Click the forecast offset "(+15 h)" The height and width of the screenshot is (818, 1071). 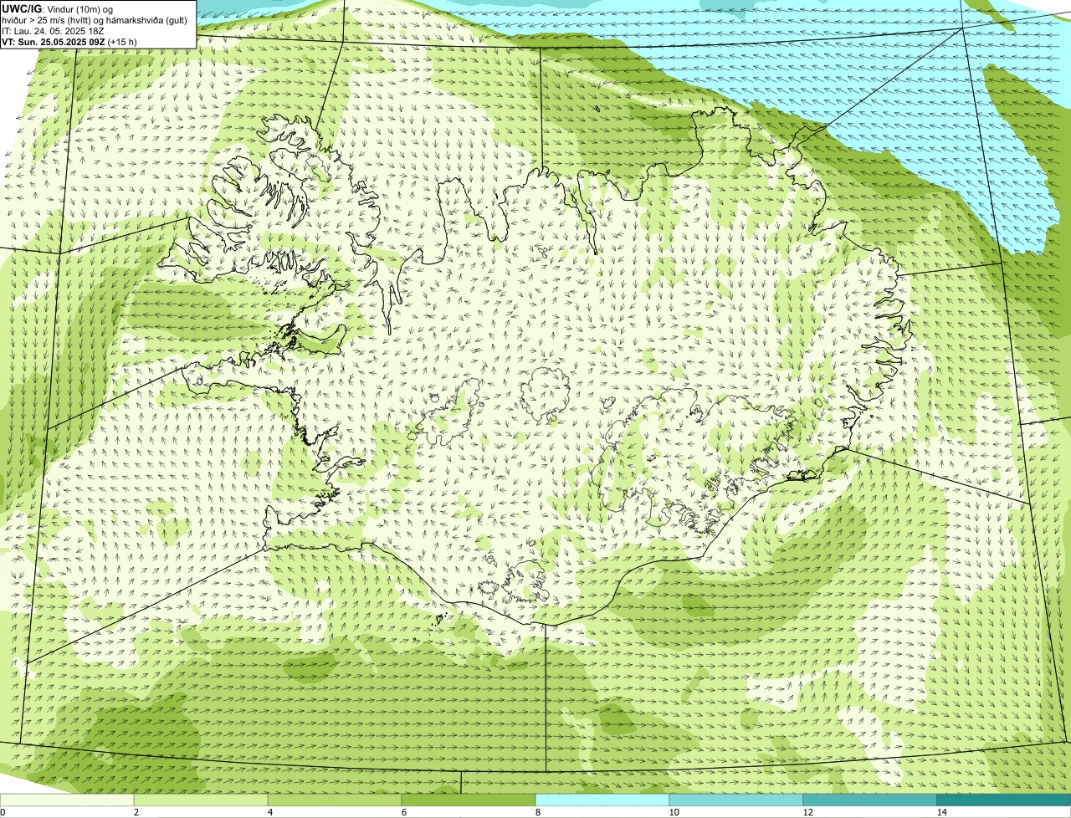[x=122, y=42]
